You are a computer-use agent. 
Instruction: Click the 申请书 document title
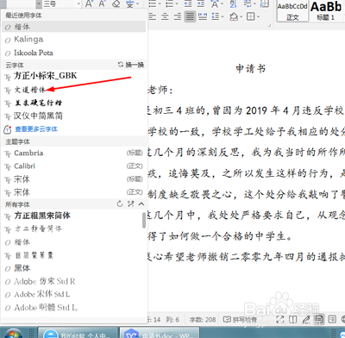click(x=250, y=69)
